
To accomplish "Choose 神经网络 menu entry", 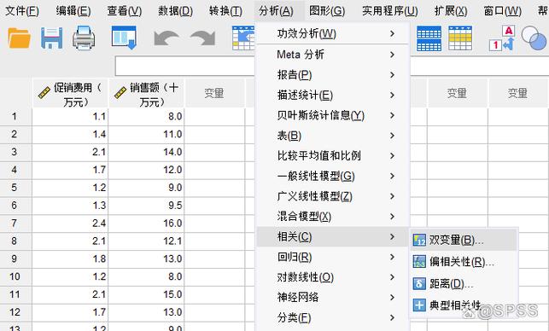I will (x=333, y=298).
